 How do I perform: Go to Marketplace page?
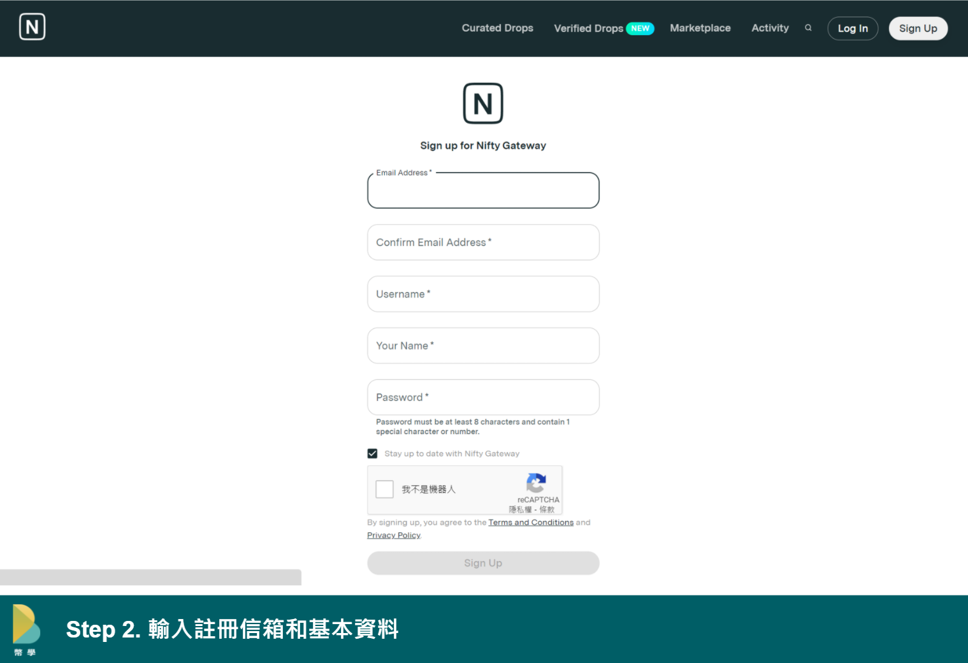pyautogui.click(x=700, y=28)
